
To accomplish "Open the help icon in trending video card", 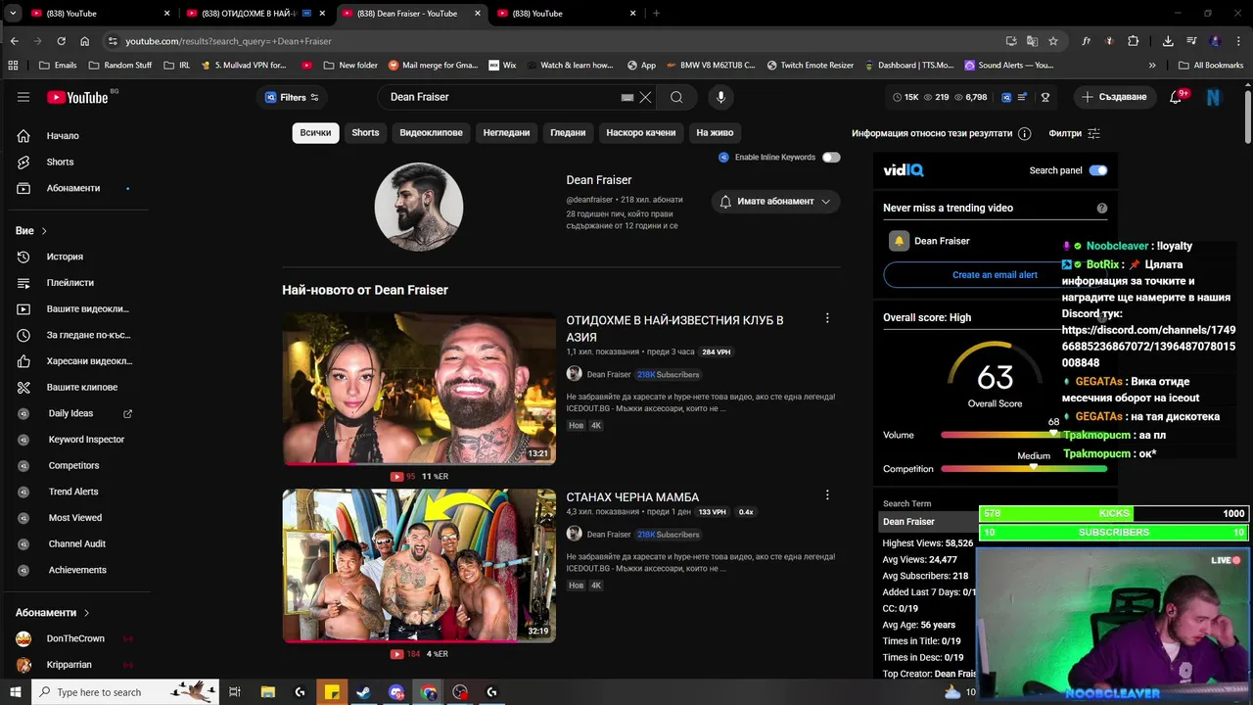I will (1102, 208).
